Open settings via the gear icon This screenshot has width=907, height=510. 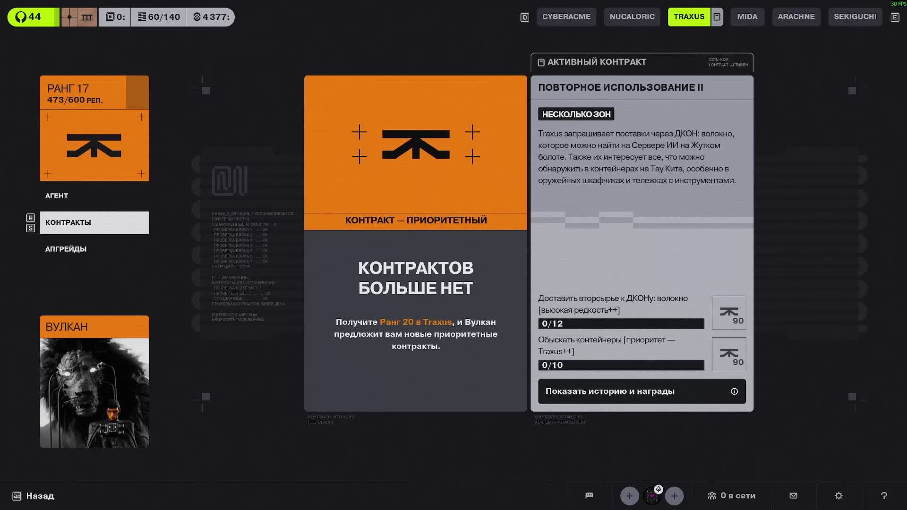click(839, 495)
